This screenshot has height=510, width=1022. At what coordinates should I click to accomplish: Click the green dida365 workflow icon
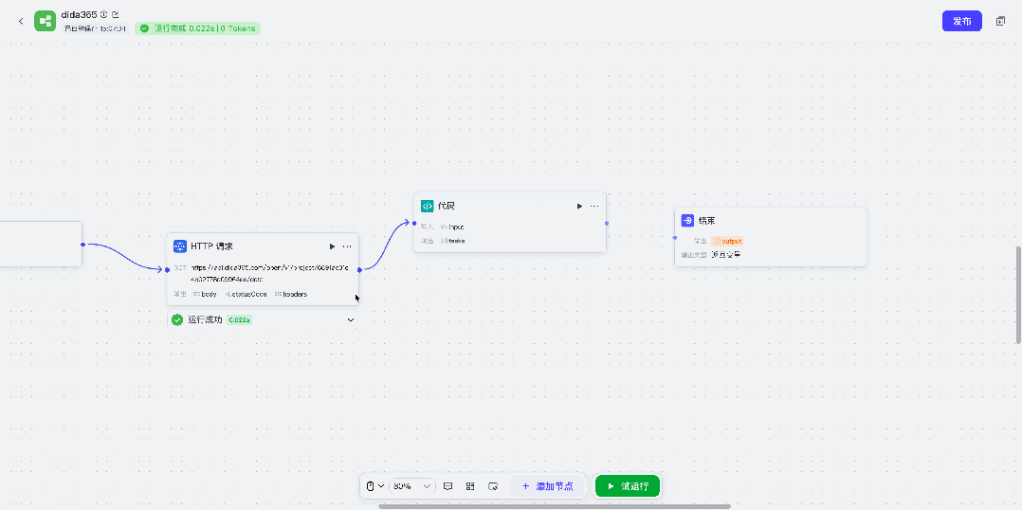pos(45,22)
